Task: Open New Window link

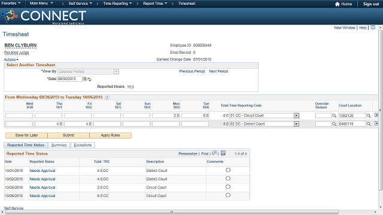Action: 345,28
